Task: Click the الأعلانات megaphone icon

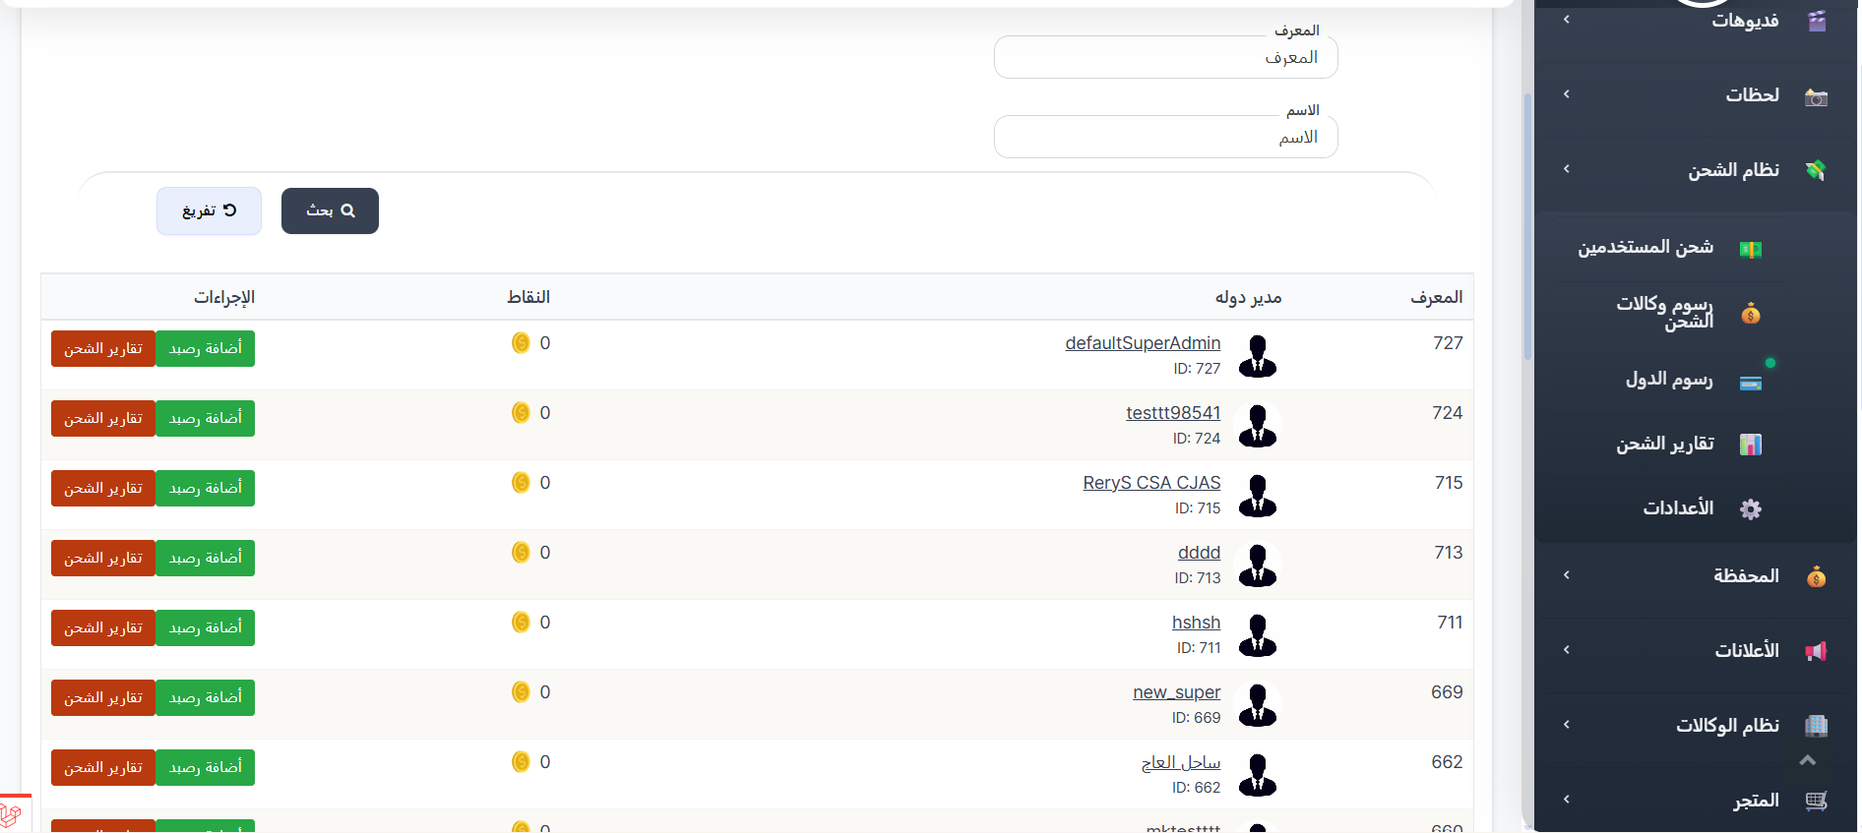Action: (1817, 651)
